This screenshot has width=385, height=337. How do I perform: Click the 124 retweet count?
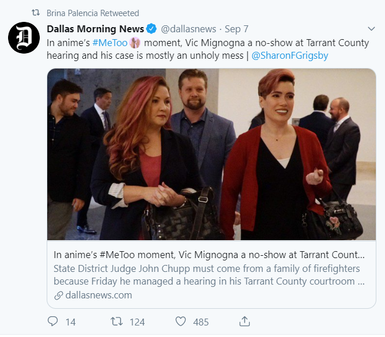[x=137, y=322]
